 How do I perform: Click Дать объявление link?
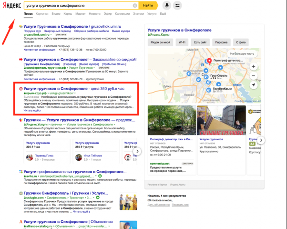pos(158,205)
